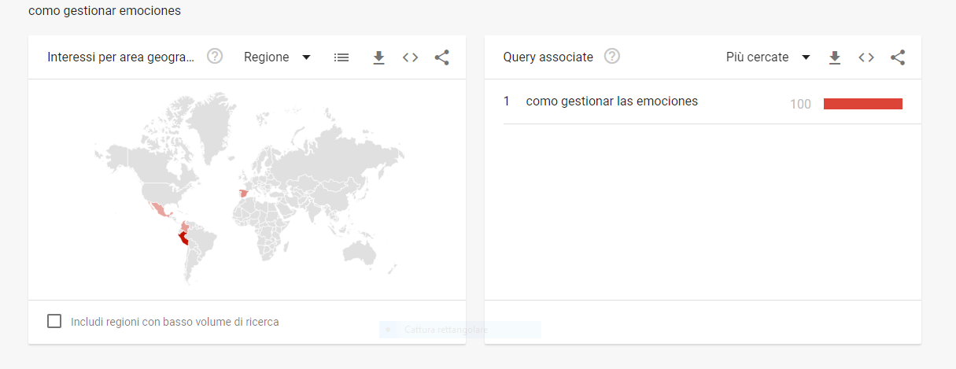The image size is (956, 369).
Task: Select Spain on the world map
Action: coord(244,194)
